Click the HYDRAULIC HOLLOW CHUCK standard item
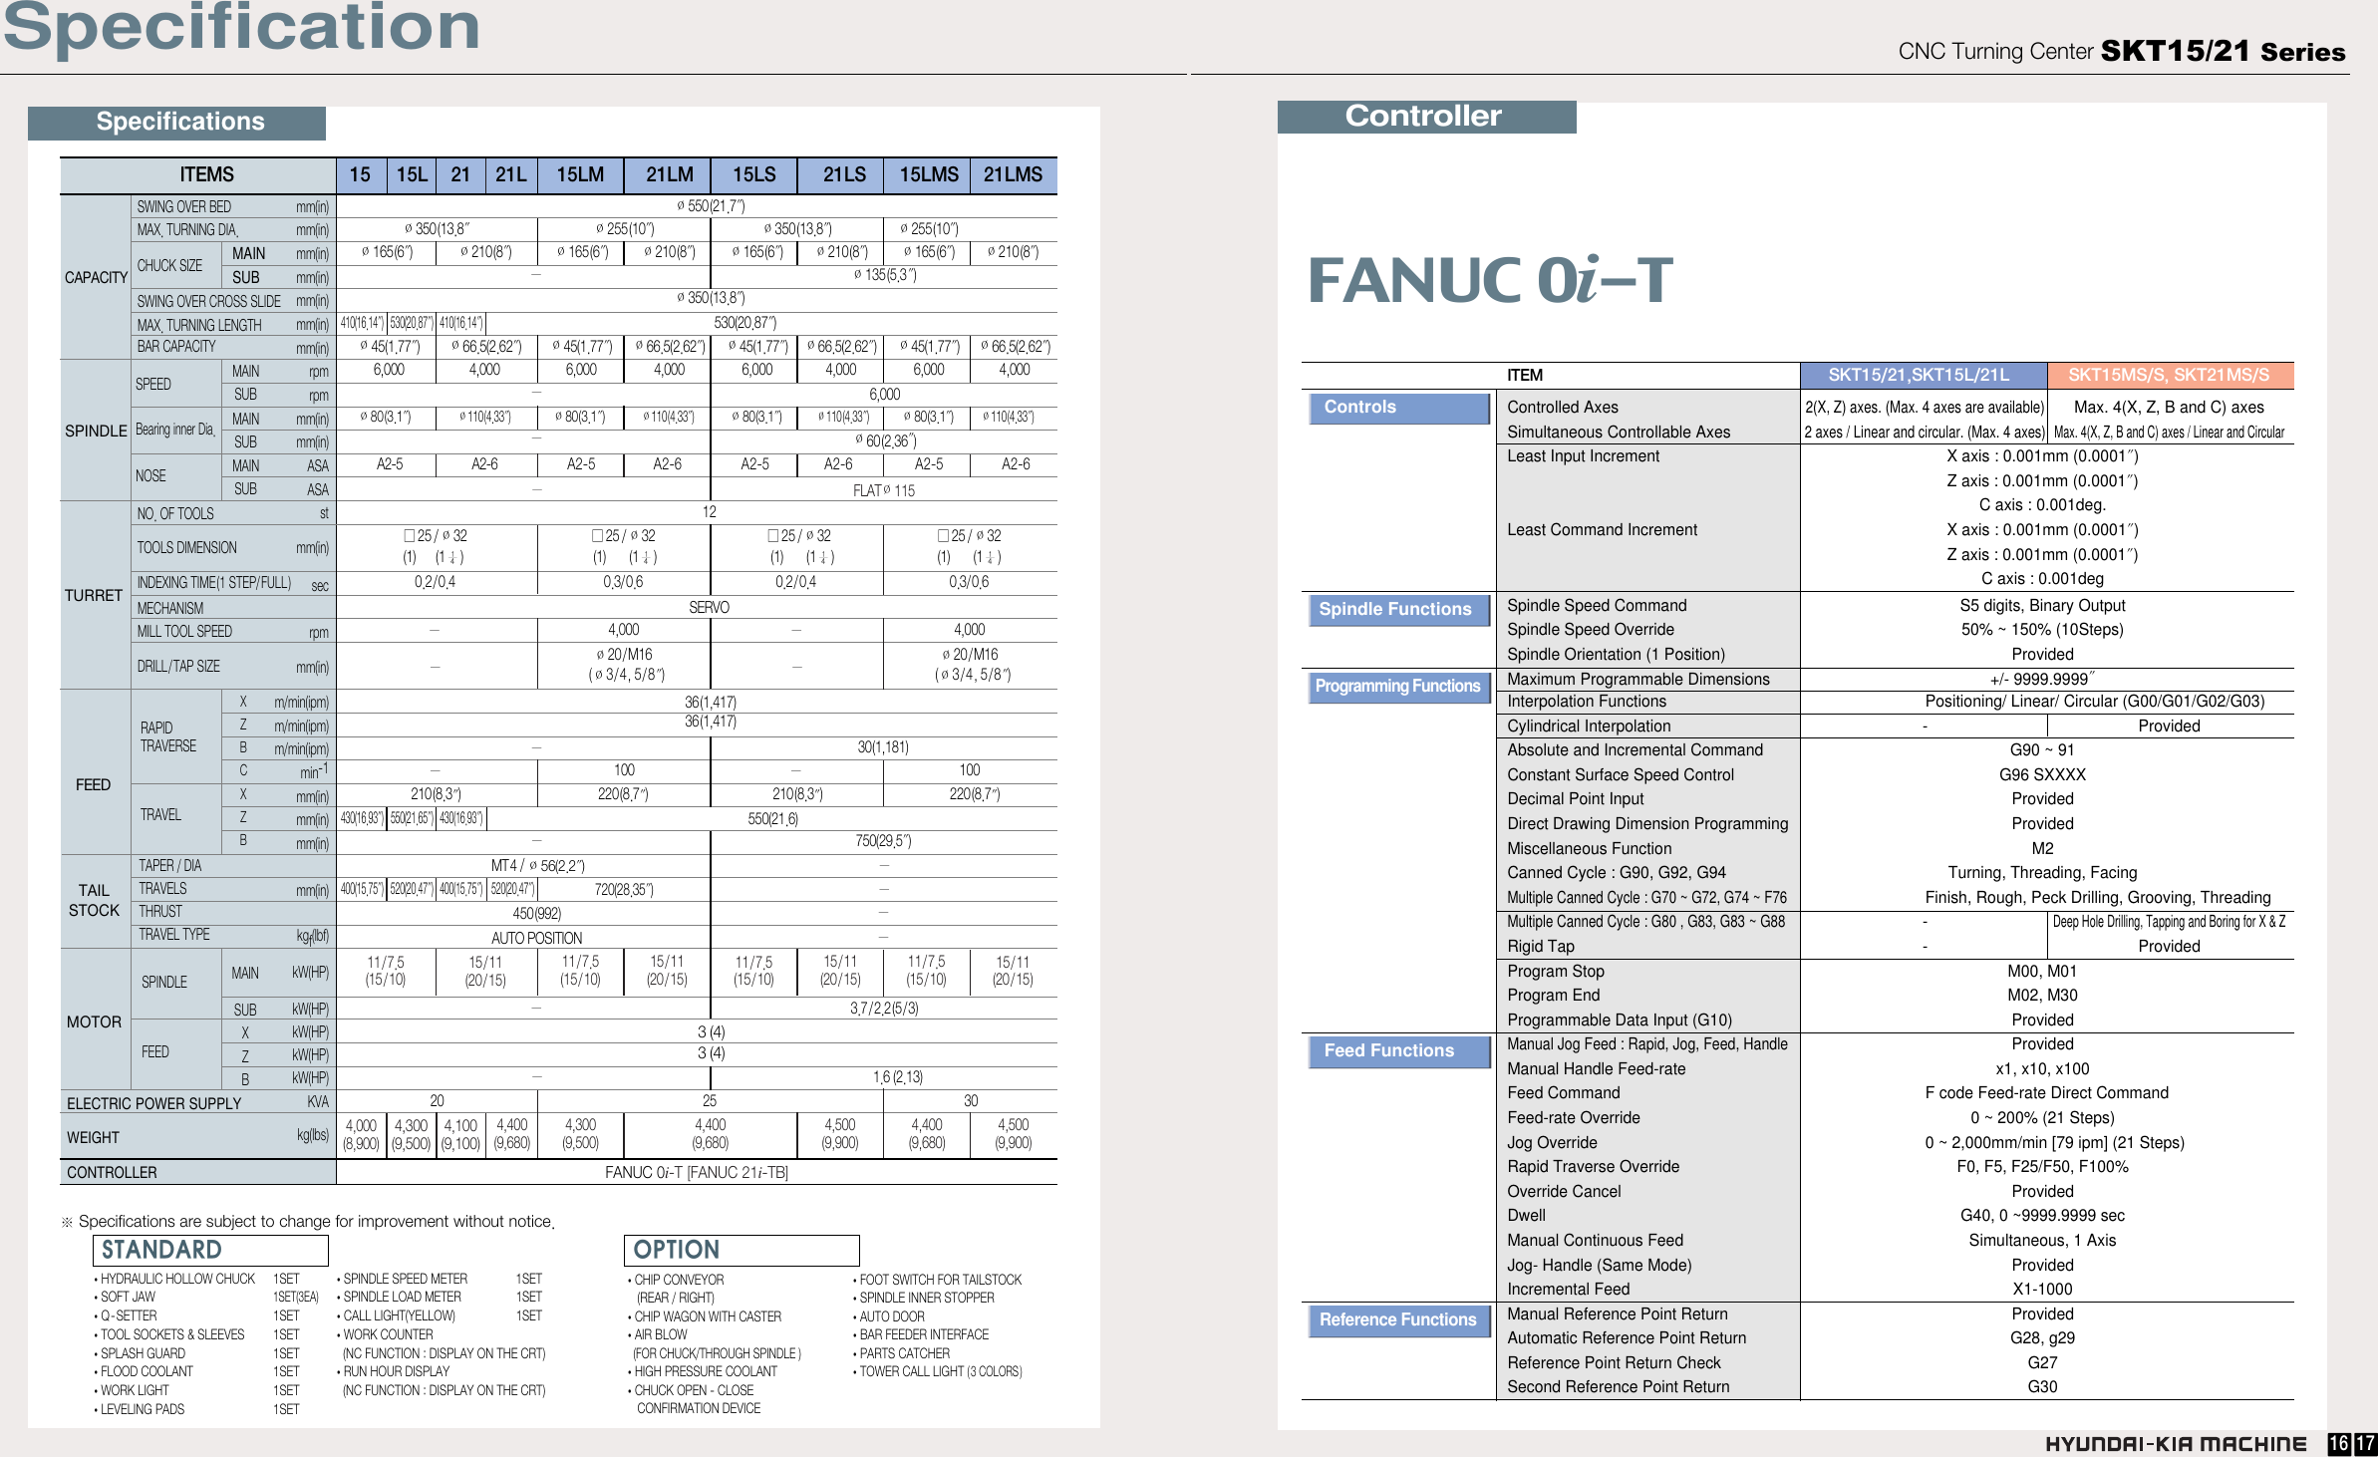The width and height of the screenshot is (2378, 1457). point(177,1279)
